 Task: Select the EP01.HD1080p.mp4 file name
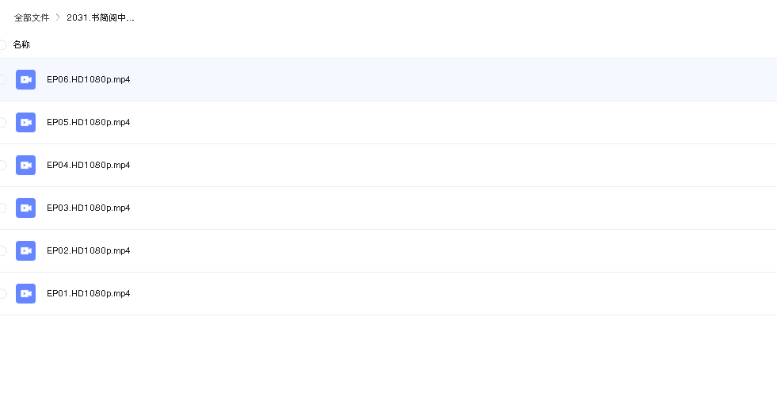(x=88, y=293)
